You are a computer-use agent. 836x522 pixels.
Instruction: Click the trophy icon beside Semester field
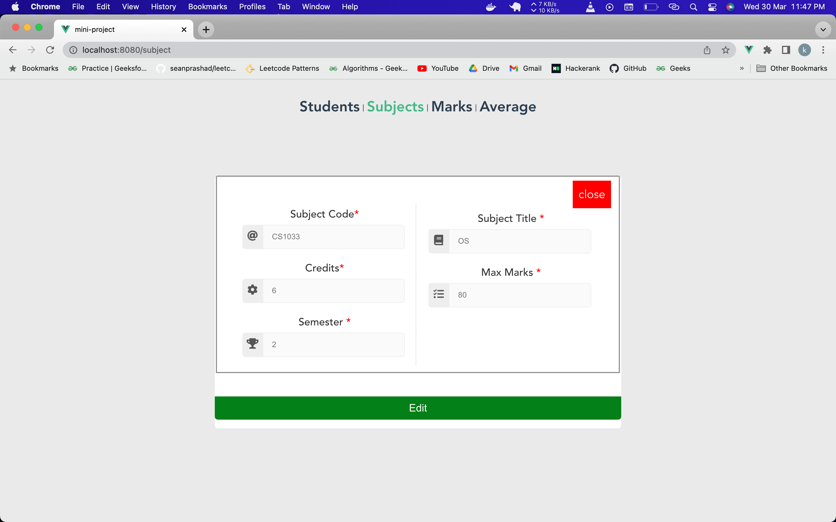(x=253, y=344)
